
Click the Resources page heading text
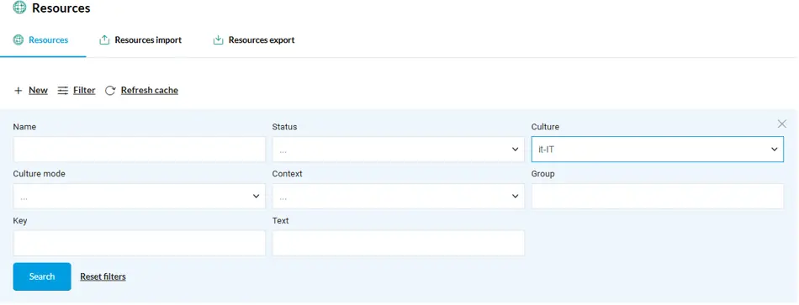tap(61, 8)
